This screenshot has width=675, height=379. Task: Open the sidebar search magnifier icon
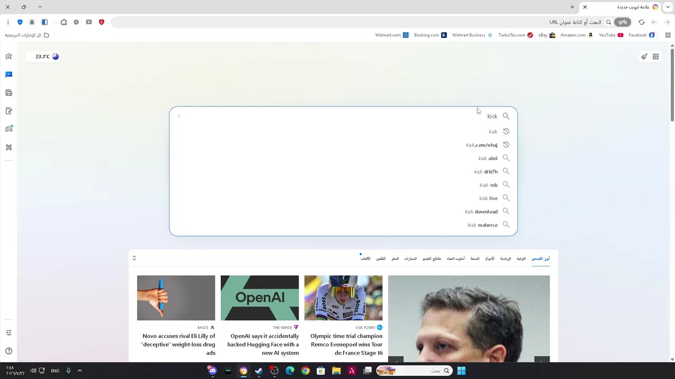(8, 56)
